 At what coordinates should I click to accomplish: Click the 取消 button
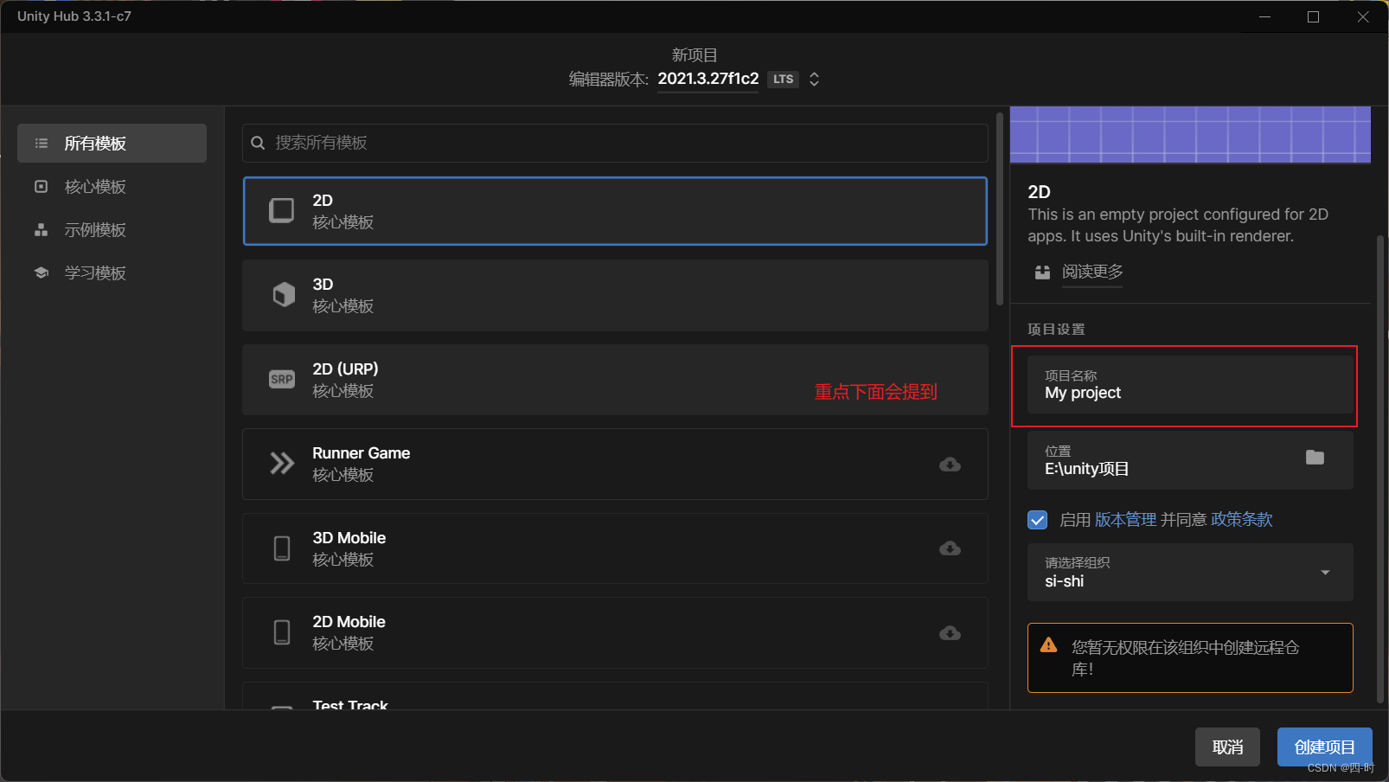pyautogui.click(x=1227, y=747)
